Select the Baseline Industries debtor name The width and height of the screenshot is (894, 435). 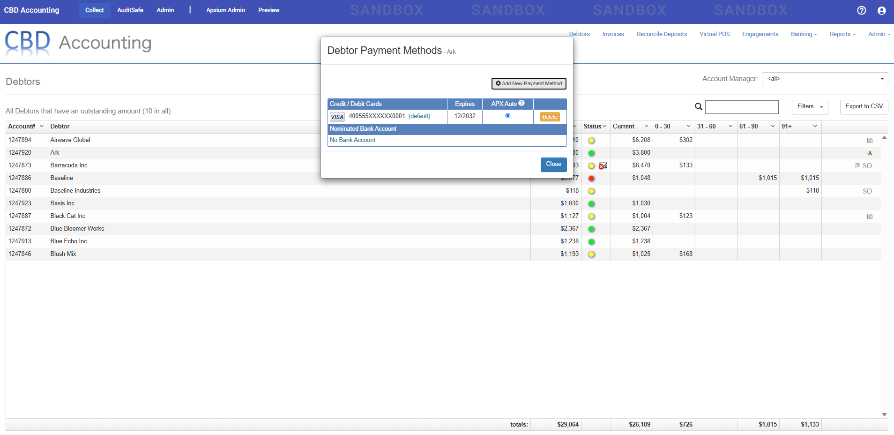(x=75, y=191)
